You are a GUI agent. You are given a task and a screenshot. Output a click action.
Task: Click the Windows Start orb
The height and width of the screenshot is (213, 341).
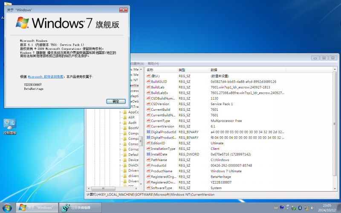(7, 207)
